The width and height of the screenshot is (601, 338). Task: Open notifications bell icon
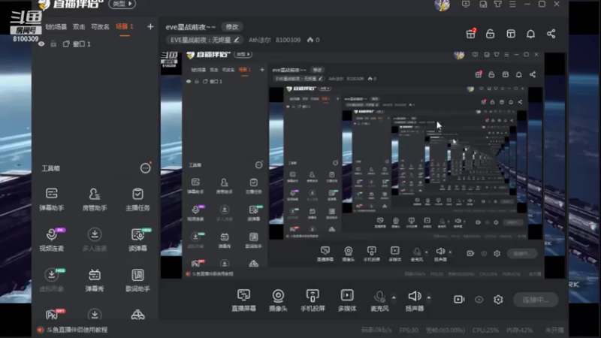point(531,34)
